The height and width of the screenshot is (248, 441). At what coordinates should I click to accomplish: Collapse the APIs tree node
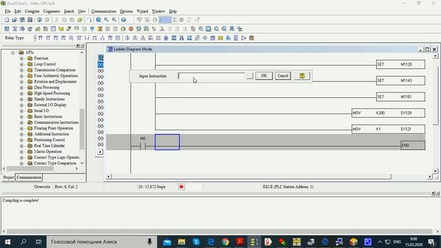click(x=12, y=52)
